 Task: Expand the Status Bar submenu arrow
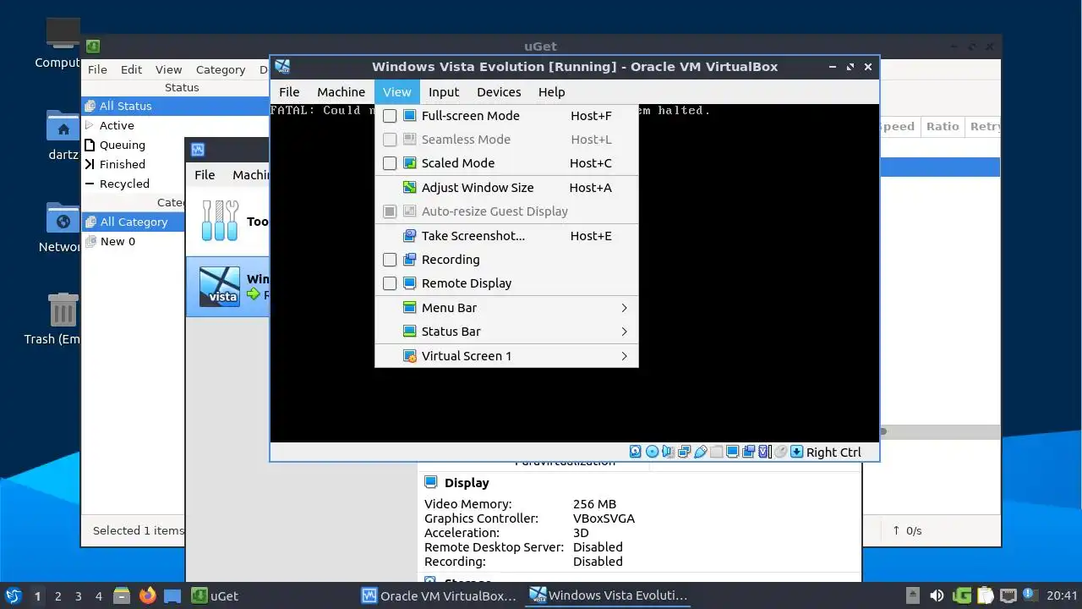(x=624, y=332)
